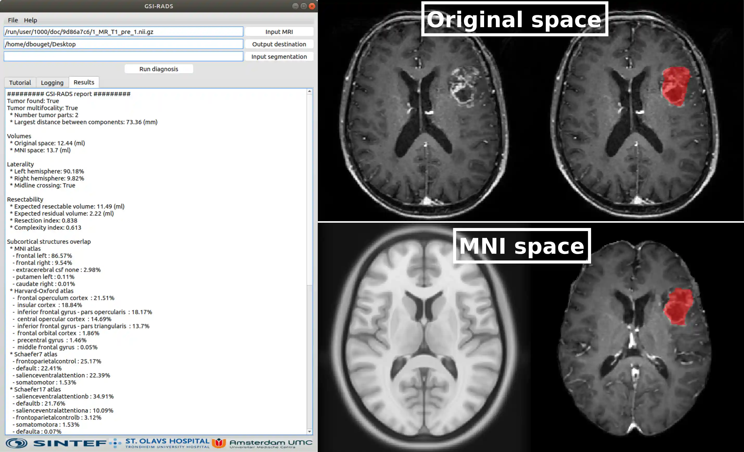This screenshot has width=744, height=452.
Task: Select the Results tab
Action: coord(84,82)
